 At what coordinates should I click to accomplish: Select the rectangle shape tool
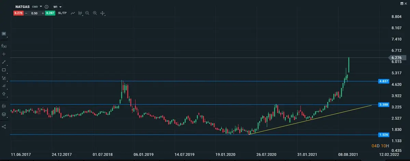point(4,70)
